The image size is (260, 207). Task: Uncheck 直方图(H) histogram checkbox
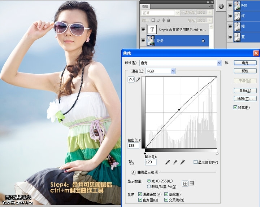coord(140,200)
